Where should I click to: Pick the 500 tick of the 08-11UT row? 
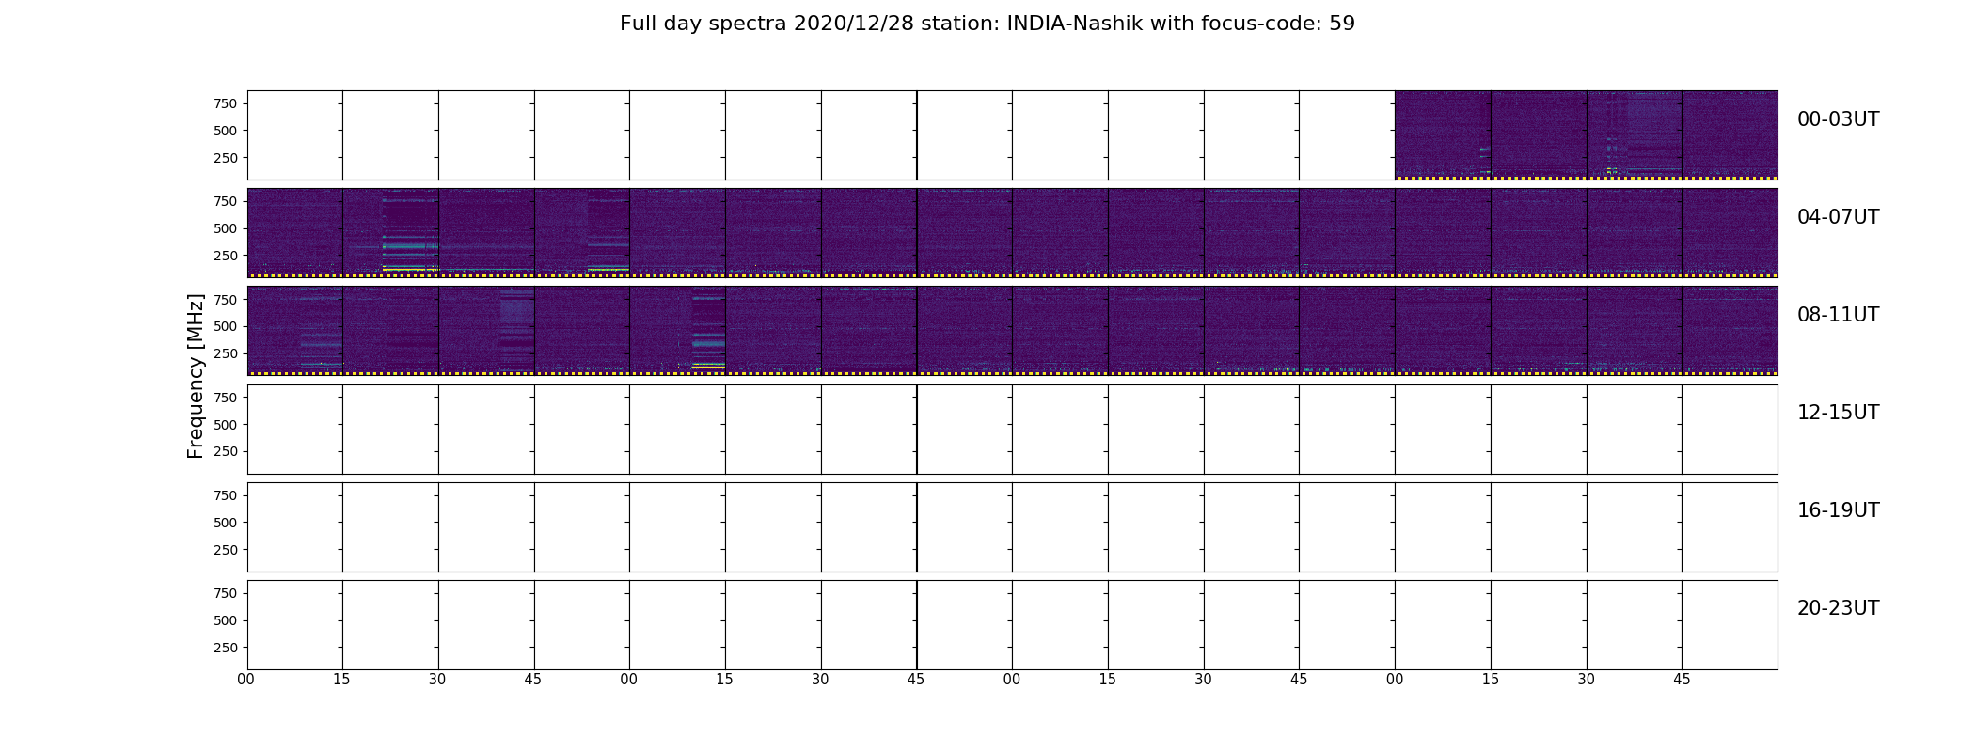[226, 326]
